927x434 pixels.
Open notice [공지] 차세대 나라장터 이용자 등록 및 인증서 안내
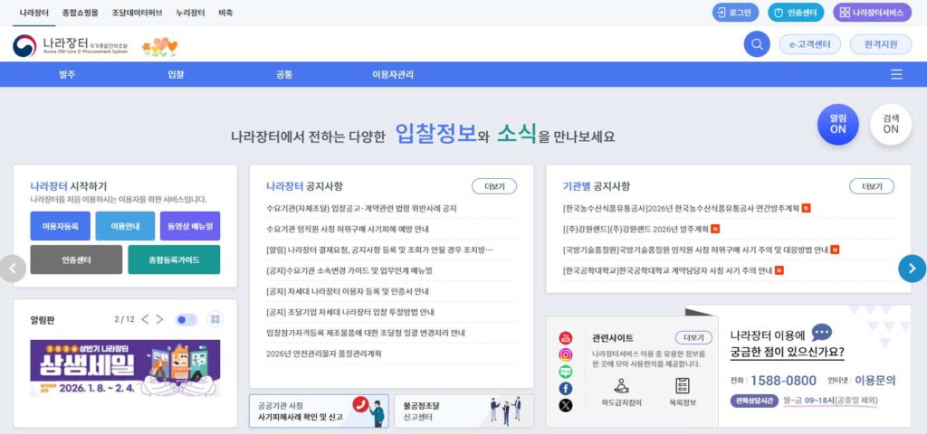[x=348, y=291]
